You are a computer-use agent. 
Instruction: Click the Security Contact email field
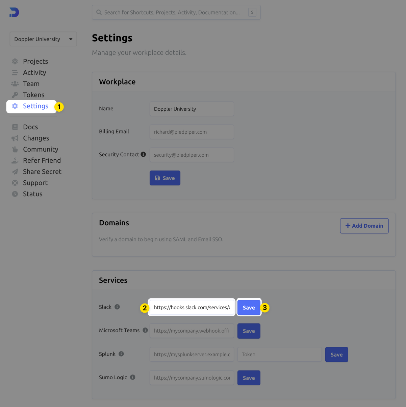point(192,155)
